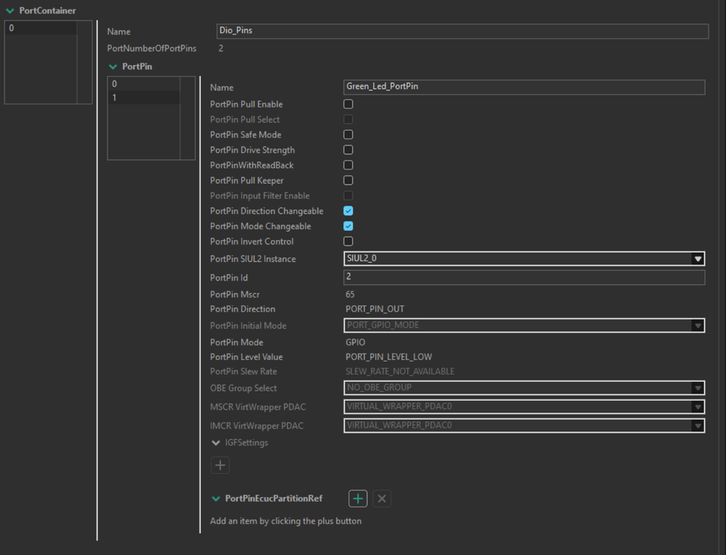Enable the PortPin Pull Enable checkbox
The image size is (726, 555).
tap(348, 104)
